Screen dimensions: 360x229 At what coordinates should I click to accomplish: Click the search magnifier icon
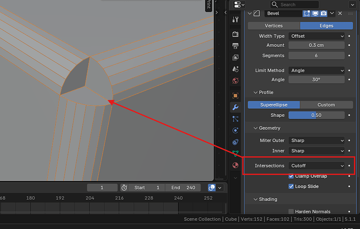(x=274, y=4)
